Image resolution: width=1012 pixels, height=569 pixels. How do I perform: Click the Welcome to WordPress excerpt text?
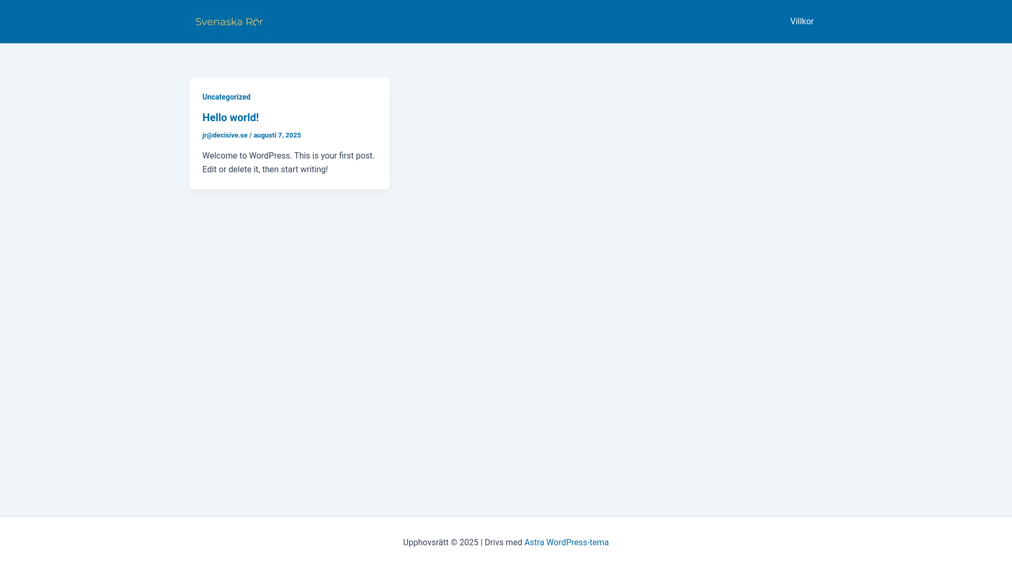[288, 163]
